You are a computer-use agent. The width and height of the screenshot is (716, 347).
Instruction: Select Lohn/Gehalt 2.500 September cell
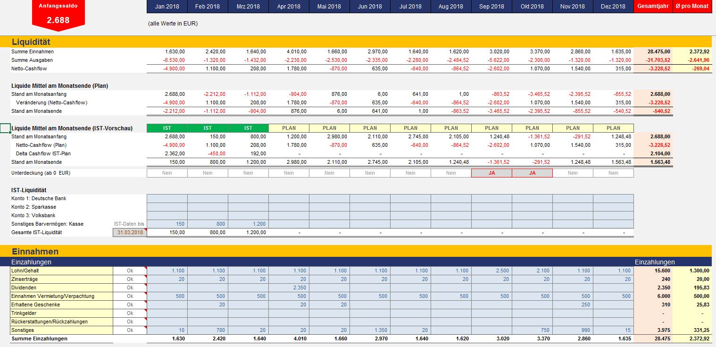coord(491,271)
